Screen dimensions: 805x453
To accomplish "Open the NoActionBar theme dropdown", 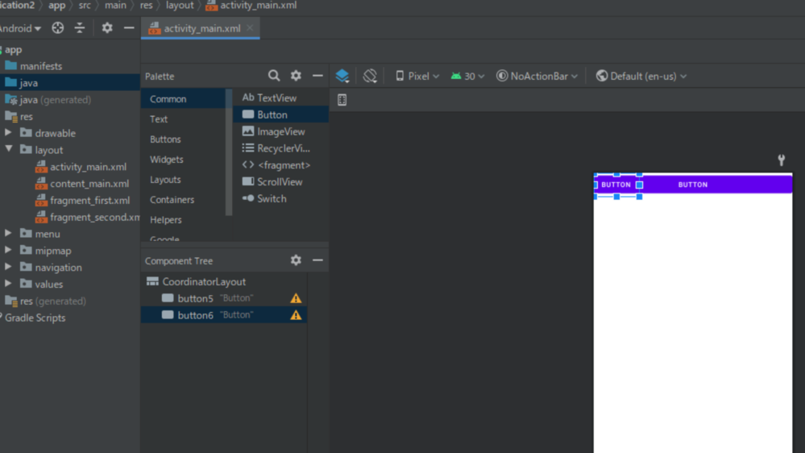I will (537, 76).
